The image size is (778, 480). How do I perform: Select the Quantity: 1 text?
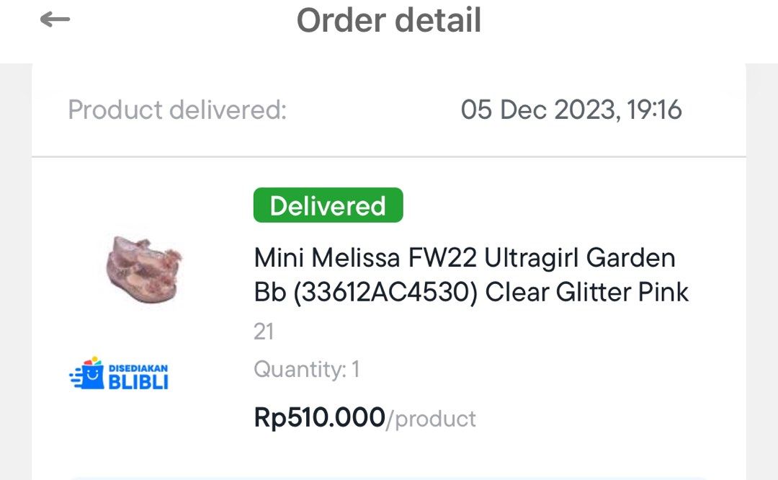[307, 369]
